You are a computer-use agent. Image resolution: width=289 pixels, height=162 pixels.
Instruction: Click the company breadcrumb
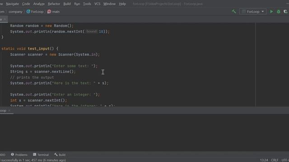tap(15, 12)
